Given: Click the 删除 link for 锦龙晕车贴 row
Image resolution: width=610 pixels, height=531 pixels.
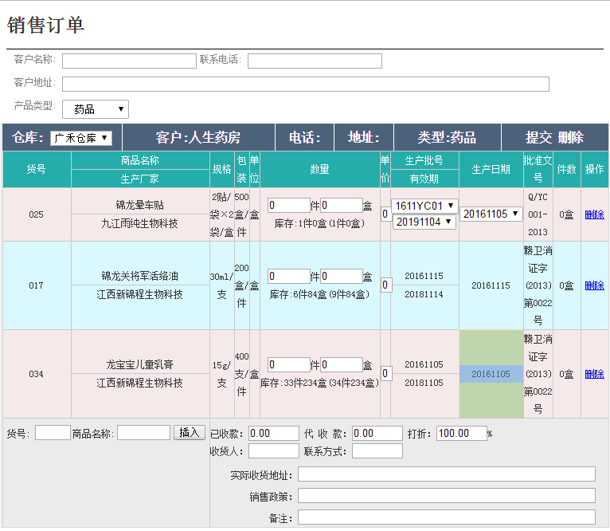Looking at the screenshot, I should pyautogui.click(x=594, y=214).
